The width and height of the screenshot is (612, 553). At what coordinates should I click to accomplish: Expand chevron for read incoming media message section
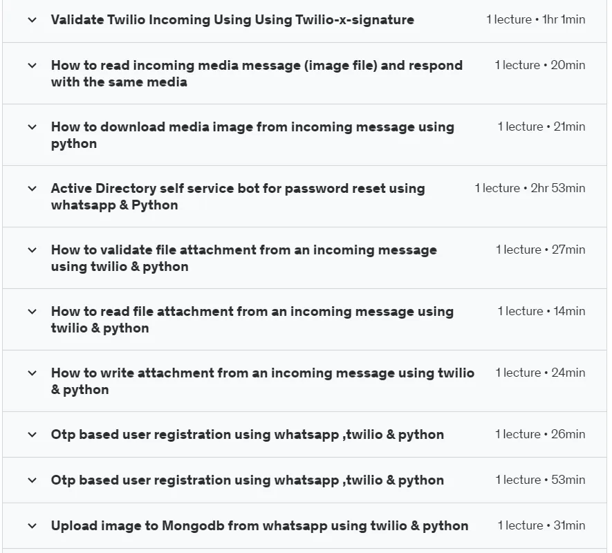33,65
